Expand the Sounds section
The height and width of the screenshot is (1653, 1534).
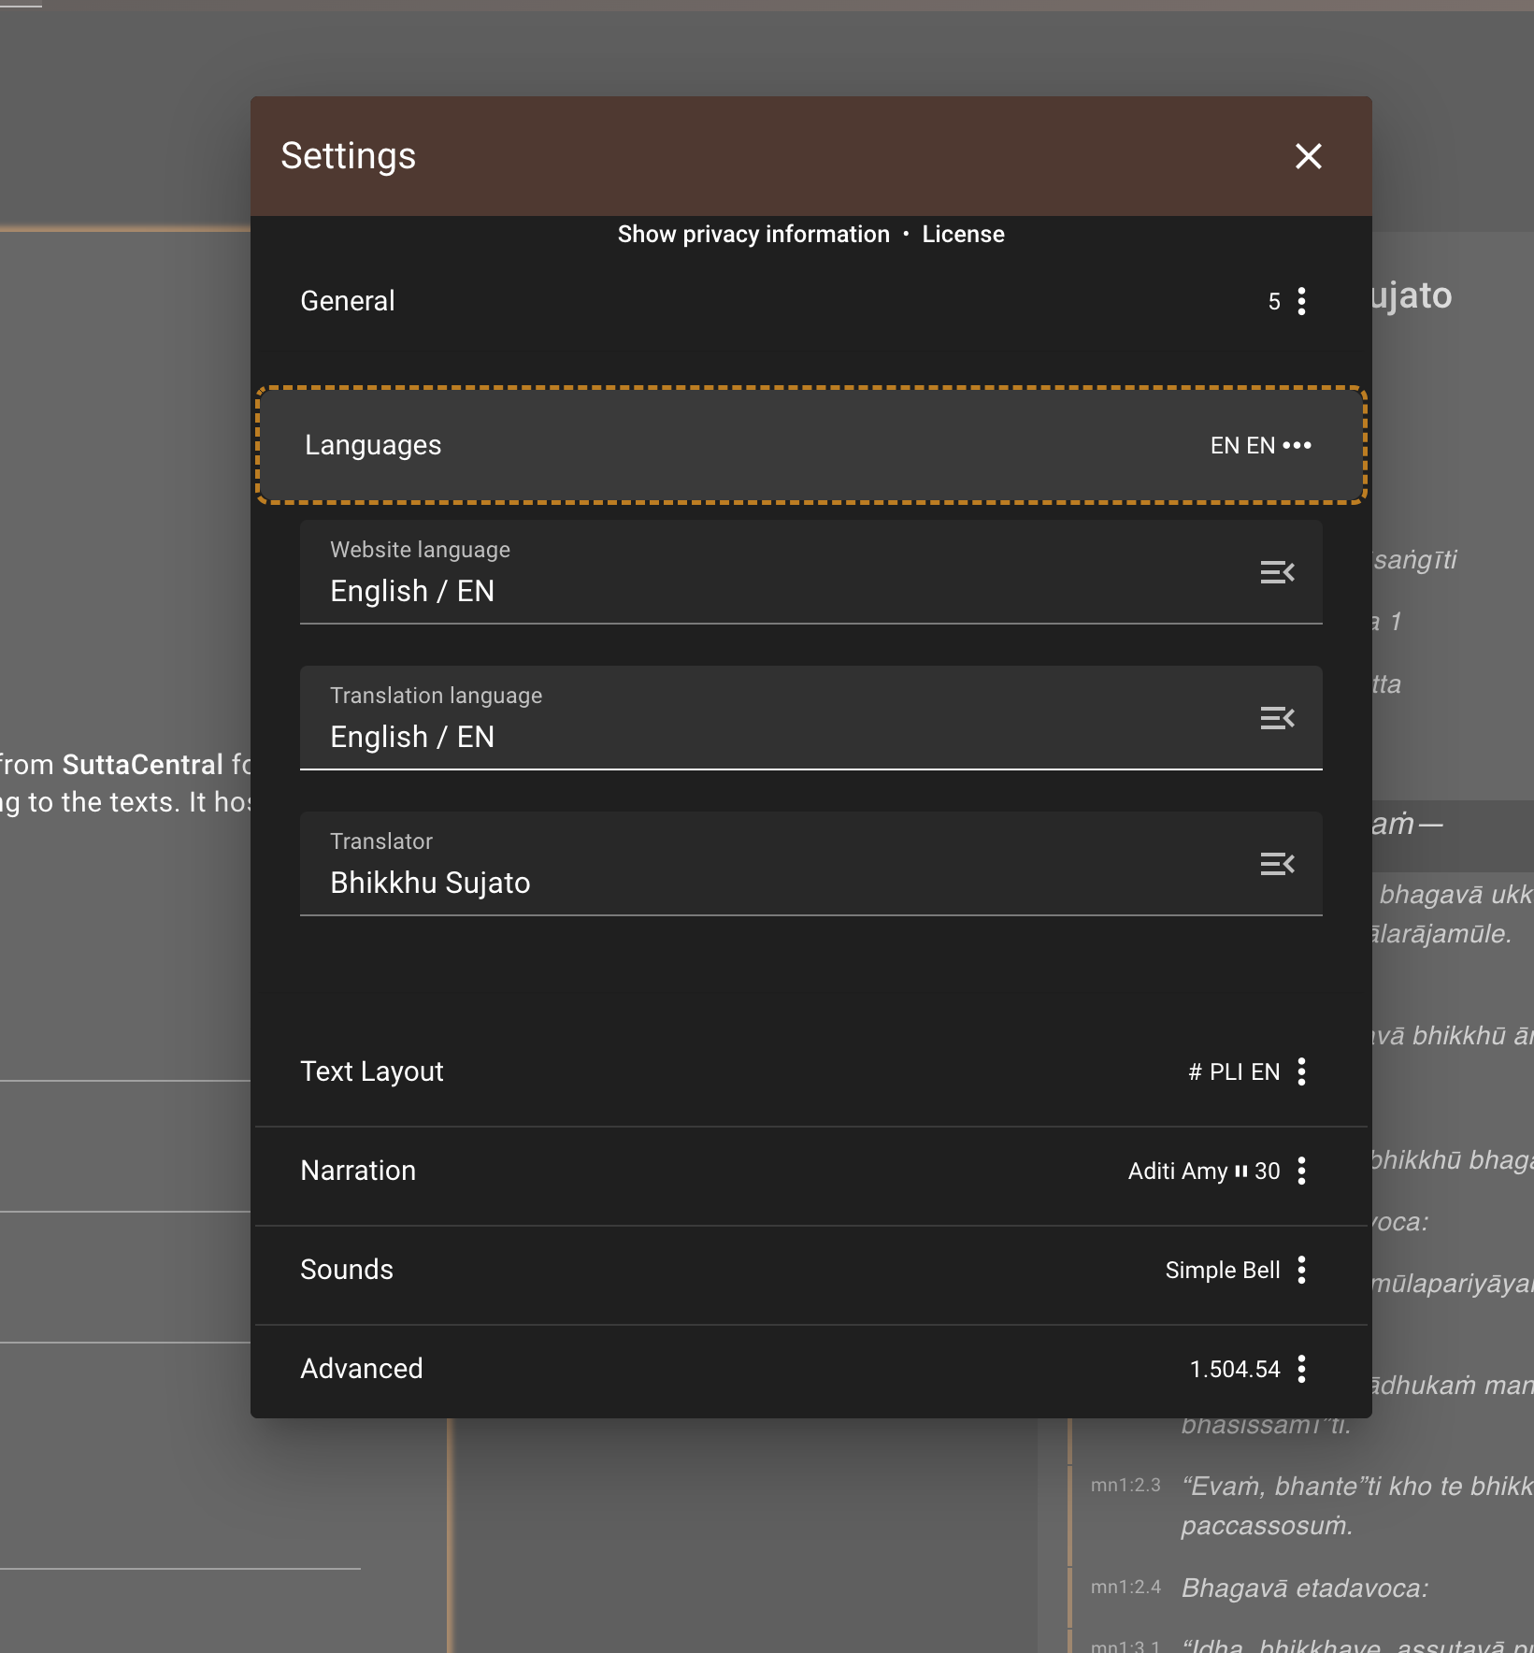[810, 1270]
